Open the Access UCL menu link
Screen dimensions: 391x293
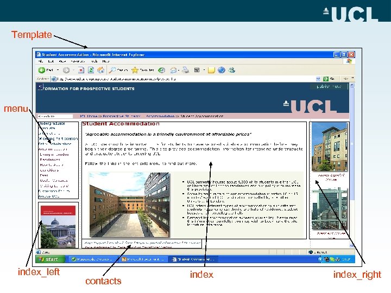[49, 196]
